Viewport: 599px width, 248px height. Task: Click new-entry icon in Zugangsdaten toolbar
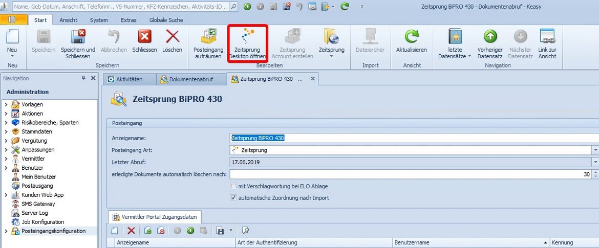tap(115, 230)
